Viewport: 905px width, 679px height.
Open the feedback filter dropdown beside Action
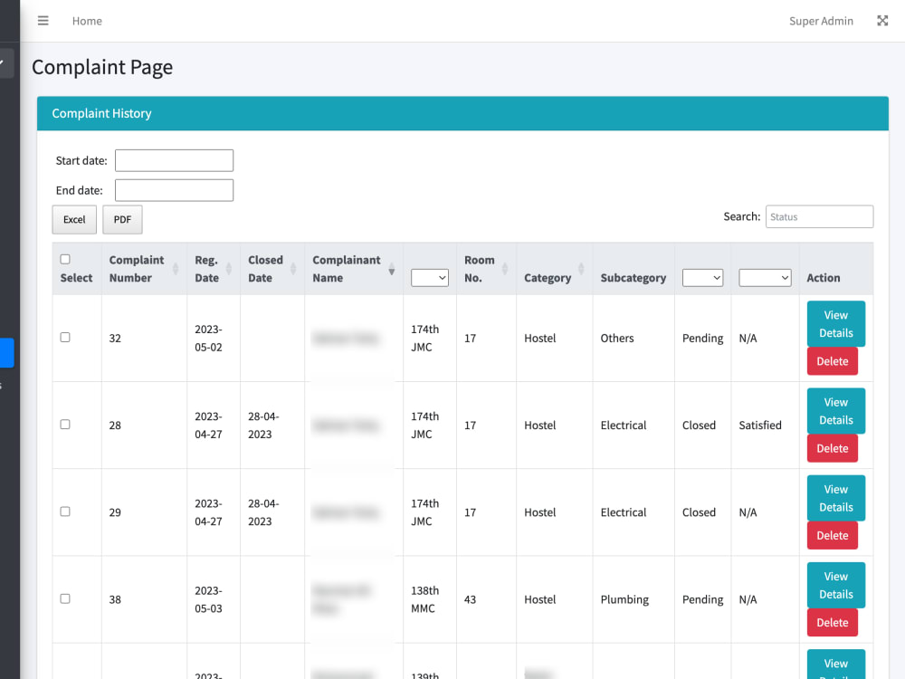(x=765, y=278)
